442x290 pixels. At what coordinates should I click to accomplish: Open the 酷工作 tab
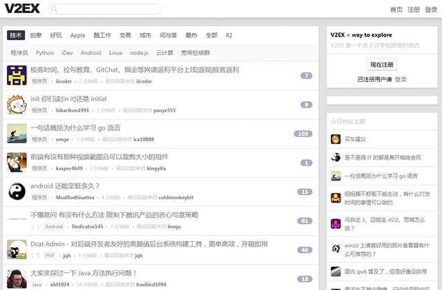(x=102, y=35)
